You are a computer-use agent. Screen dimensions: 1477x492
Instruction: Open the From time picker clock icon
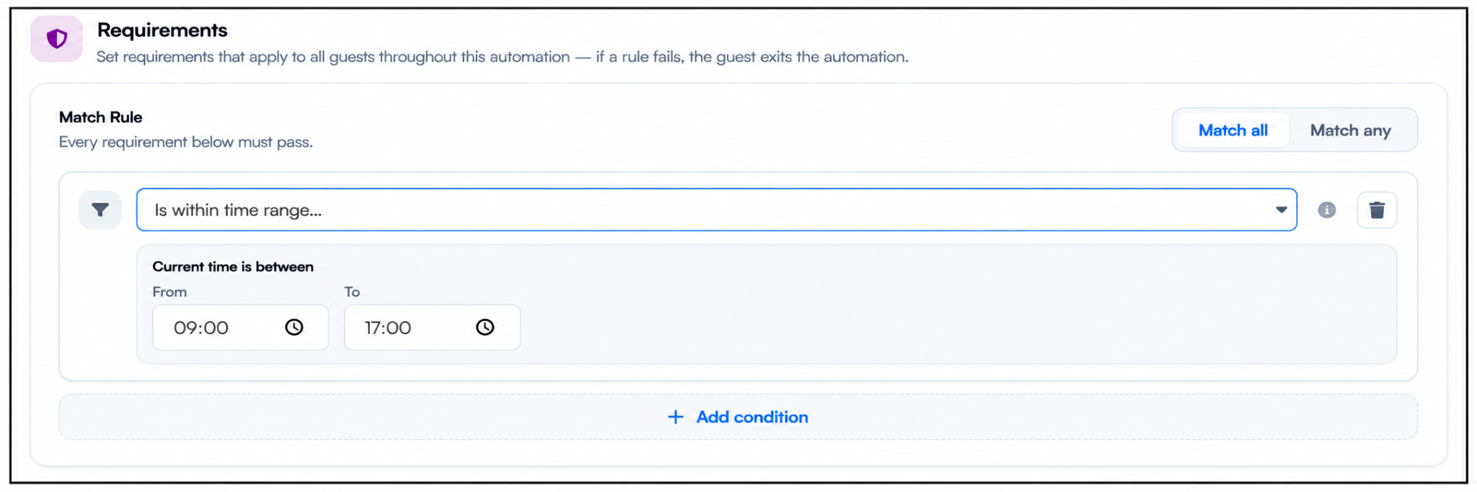pos(294,327)
